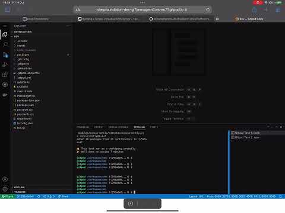Focus the Safari address bar
The width and height of the screenshot is (285, 213).
(x=142, y=9)
